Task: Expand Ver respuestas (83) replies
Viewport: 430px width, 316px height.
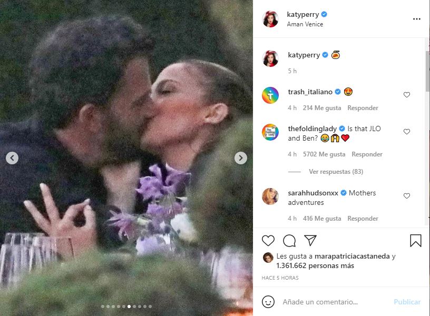Action: coord(336,172)
